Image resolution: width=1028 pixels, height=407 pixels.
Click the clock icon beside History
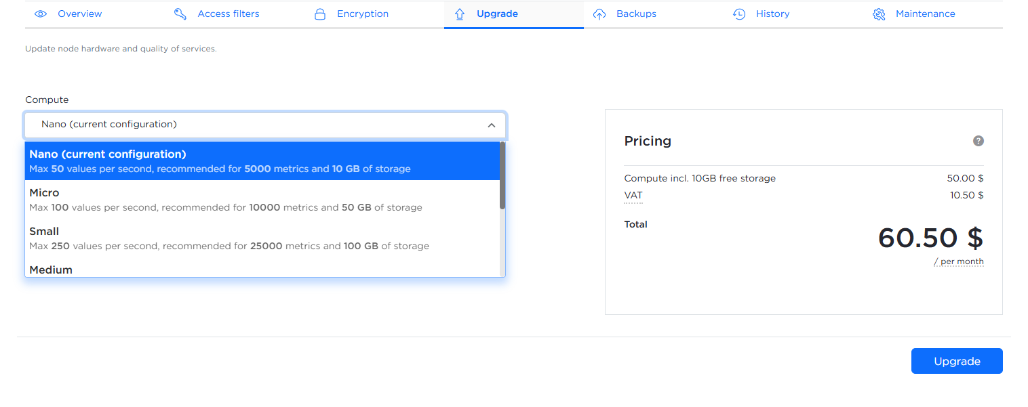(739, 14)
